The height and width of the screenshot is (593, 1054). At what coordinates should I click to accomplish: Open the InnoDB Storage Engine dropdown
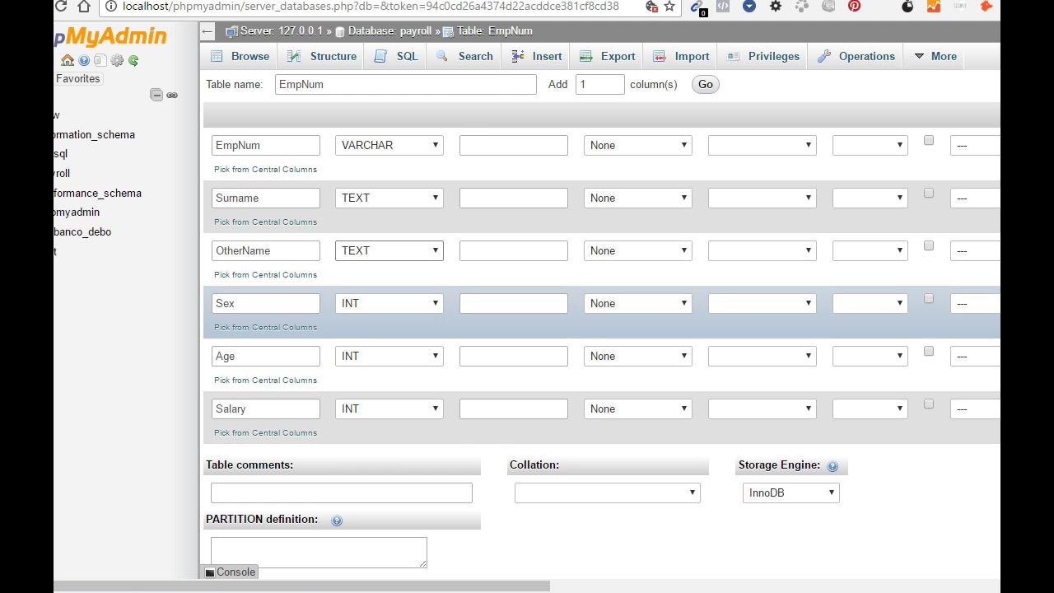pos(790,493)
